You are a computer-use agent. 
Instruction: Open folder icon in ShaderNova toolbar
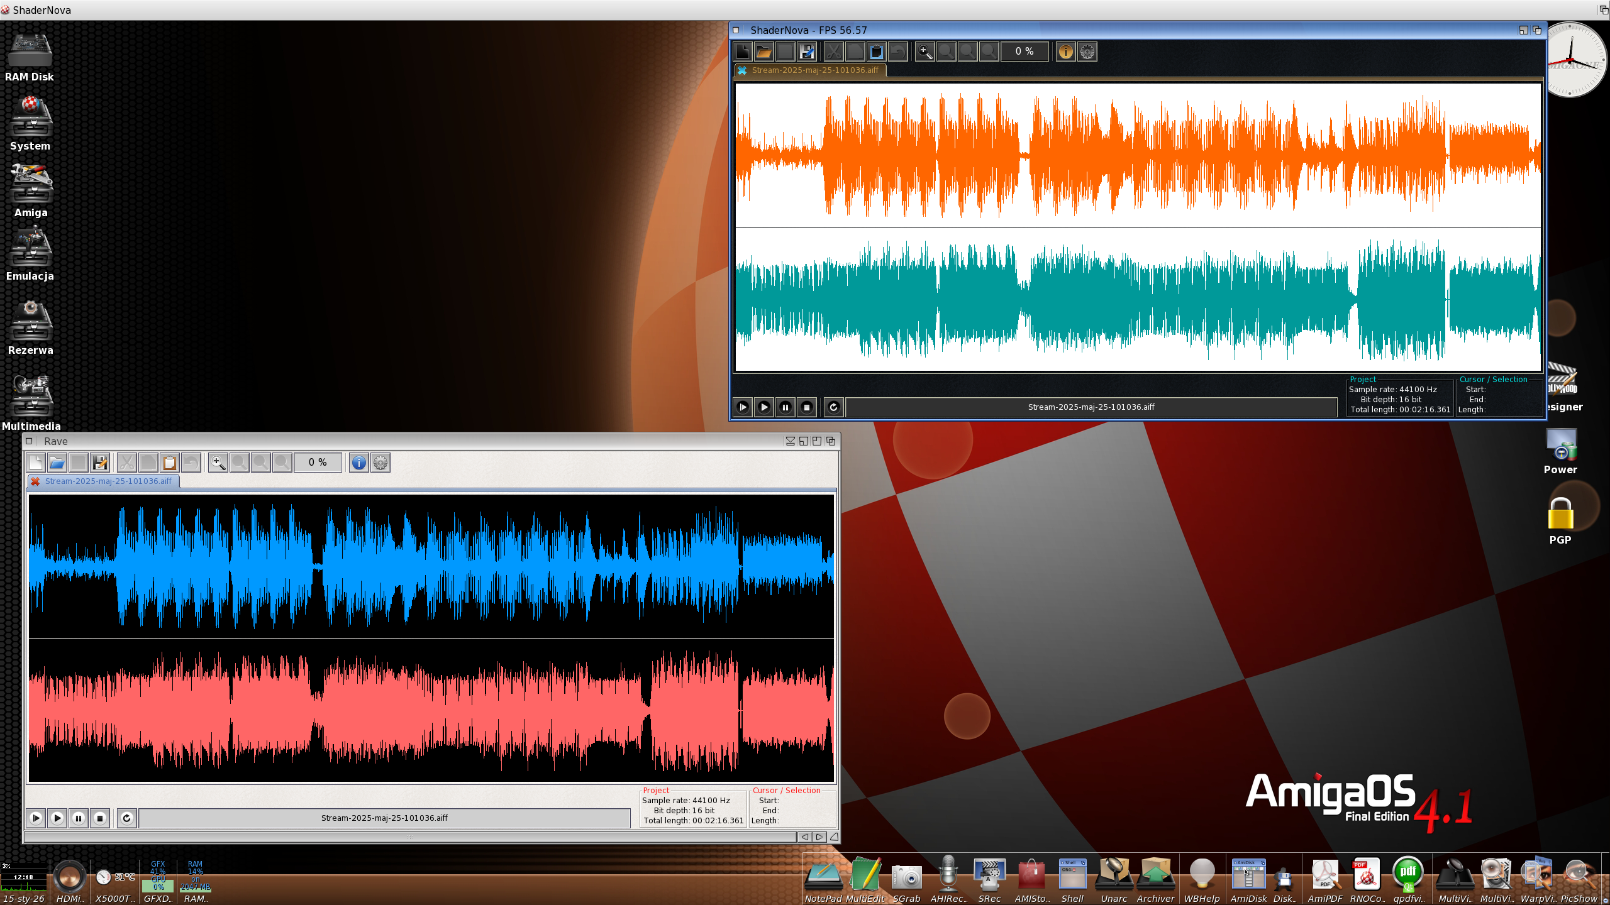(763, 52)
